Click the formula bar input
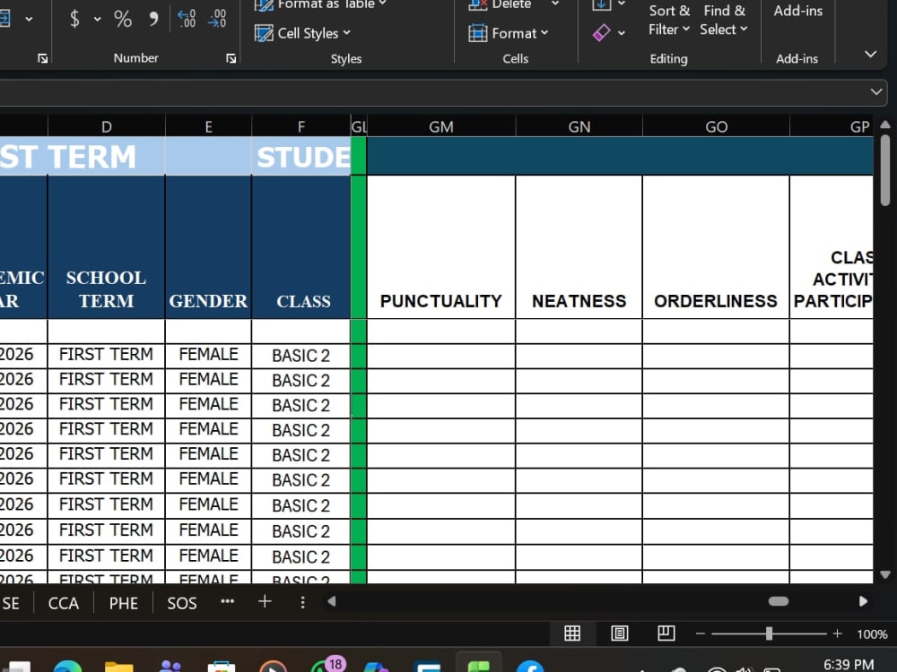897x672 pixels. tap(432, 92)
